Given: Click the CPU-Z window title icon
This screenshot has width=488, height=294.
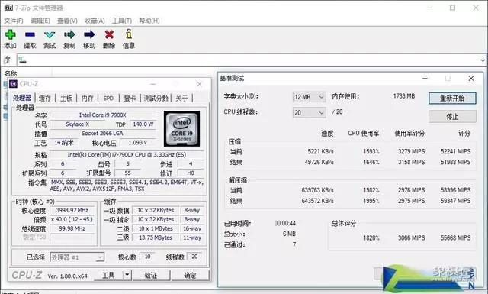Looking at the screenshot, I should [x=13, y=84].
